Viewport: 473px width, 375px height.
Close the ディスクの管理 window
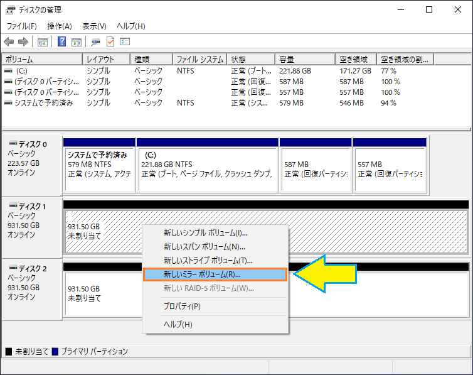457,9
